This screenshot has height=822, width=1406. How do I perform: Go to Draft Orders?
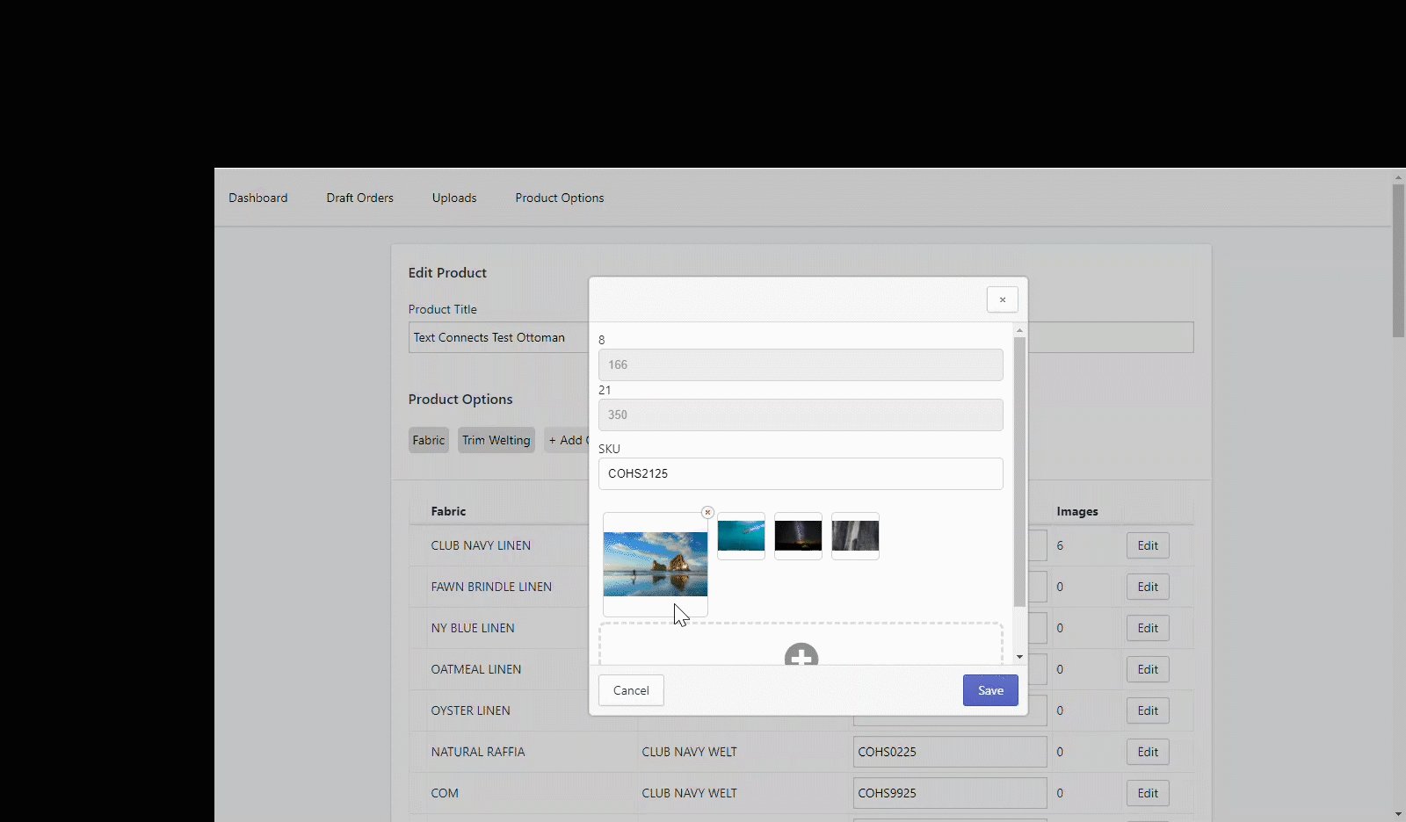[359, 198]
